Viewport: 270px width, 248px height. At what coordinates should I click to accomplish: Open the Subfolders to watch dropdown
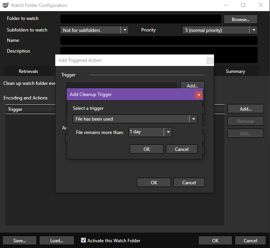click(x=94, y=30)
